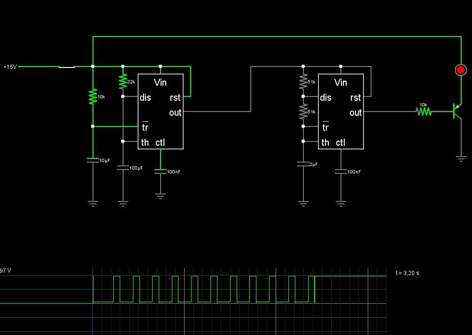Select the upper 51k resistor
The width and height of the screenshot is (472, 335).
[303, 82]
